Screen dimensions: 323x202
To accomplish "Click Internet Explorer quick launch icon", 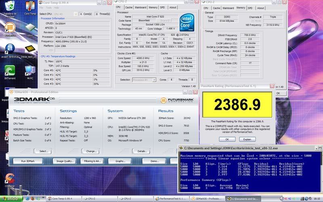I will pyautogui.click(x=27, y=199).
